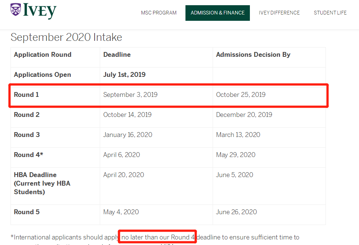359x245 pixels.
Task: Click the 'Round 2' row label
Action: pos(26,115)
